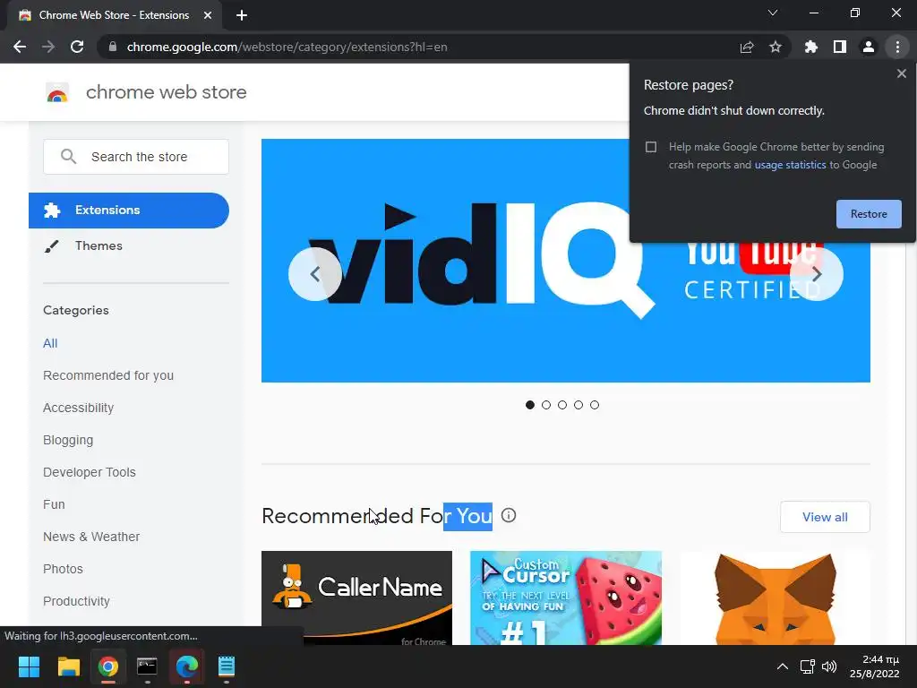Viewport: 917px width, 688px height.
Task: Open the Notepad taskbar icon
Action: pos(227,666)
